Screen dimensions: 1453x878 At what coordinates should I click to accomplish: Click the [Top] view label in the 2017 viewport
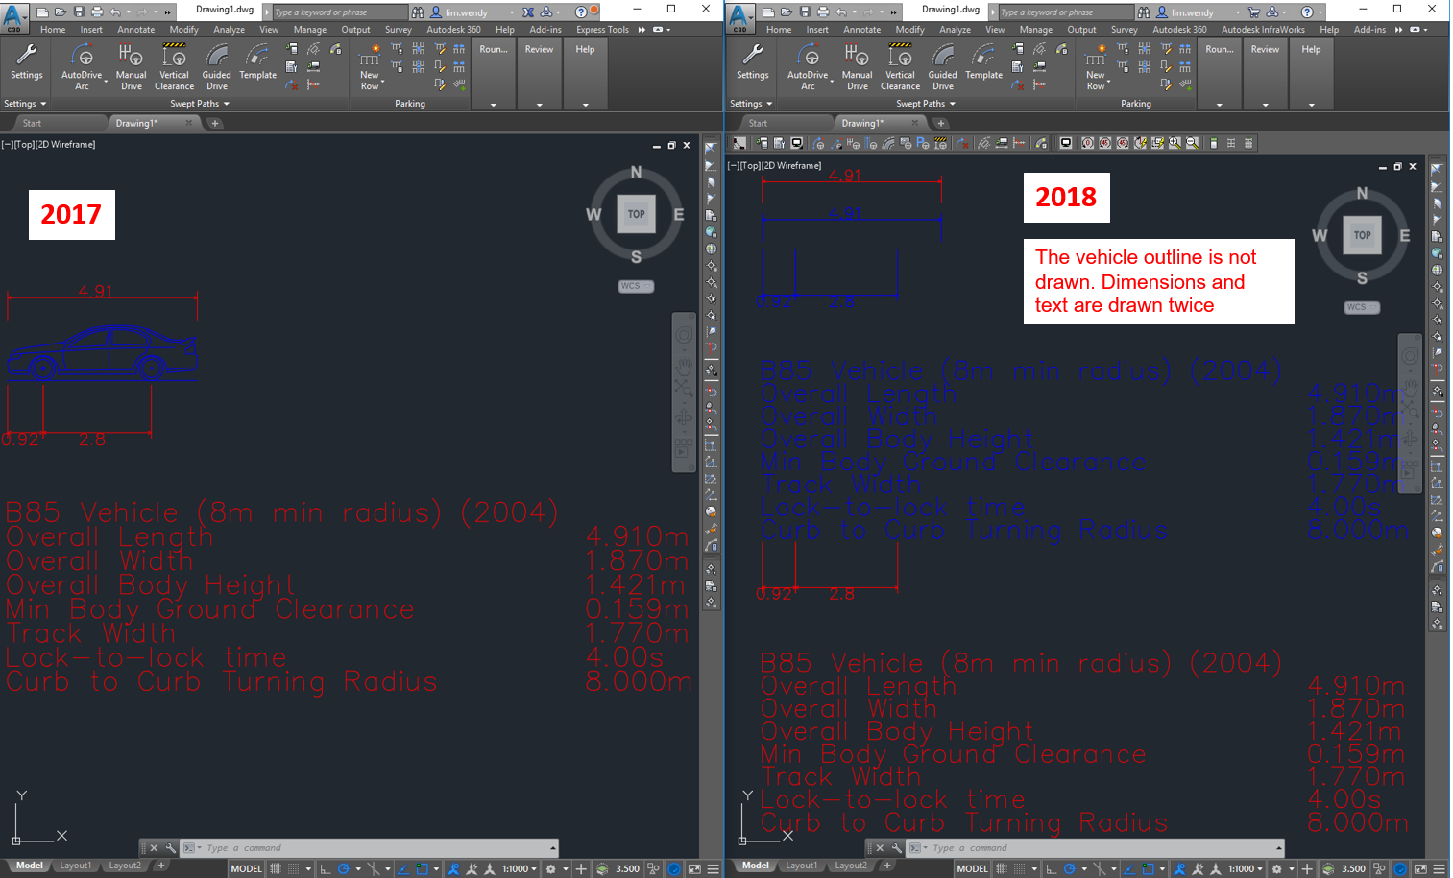[25, 145]
